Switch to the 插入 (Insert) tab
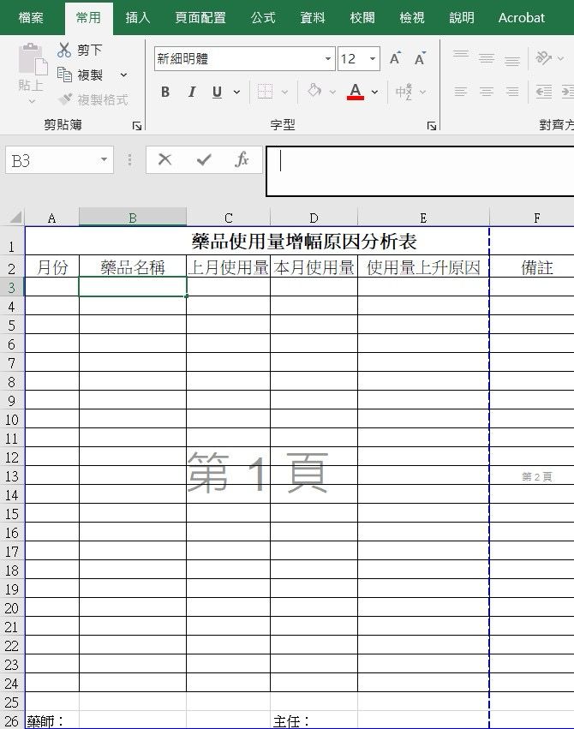 coord(138,17)
